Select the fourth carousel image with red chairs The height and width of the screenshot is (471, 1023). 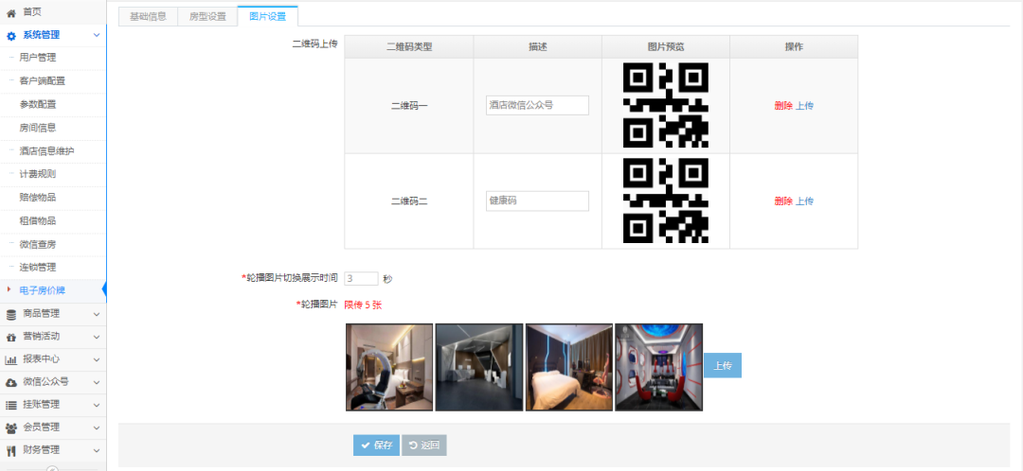point(659,367)
